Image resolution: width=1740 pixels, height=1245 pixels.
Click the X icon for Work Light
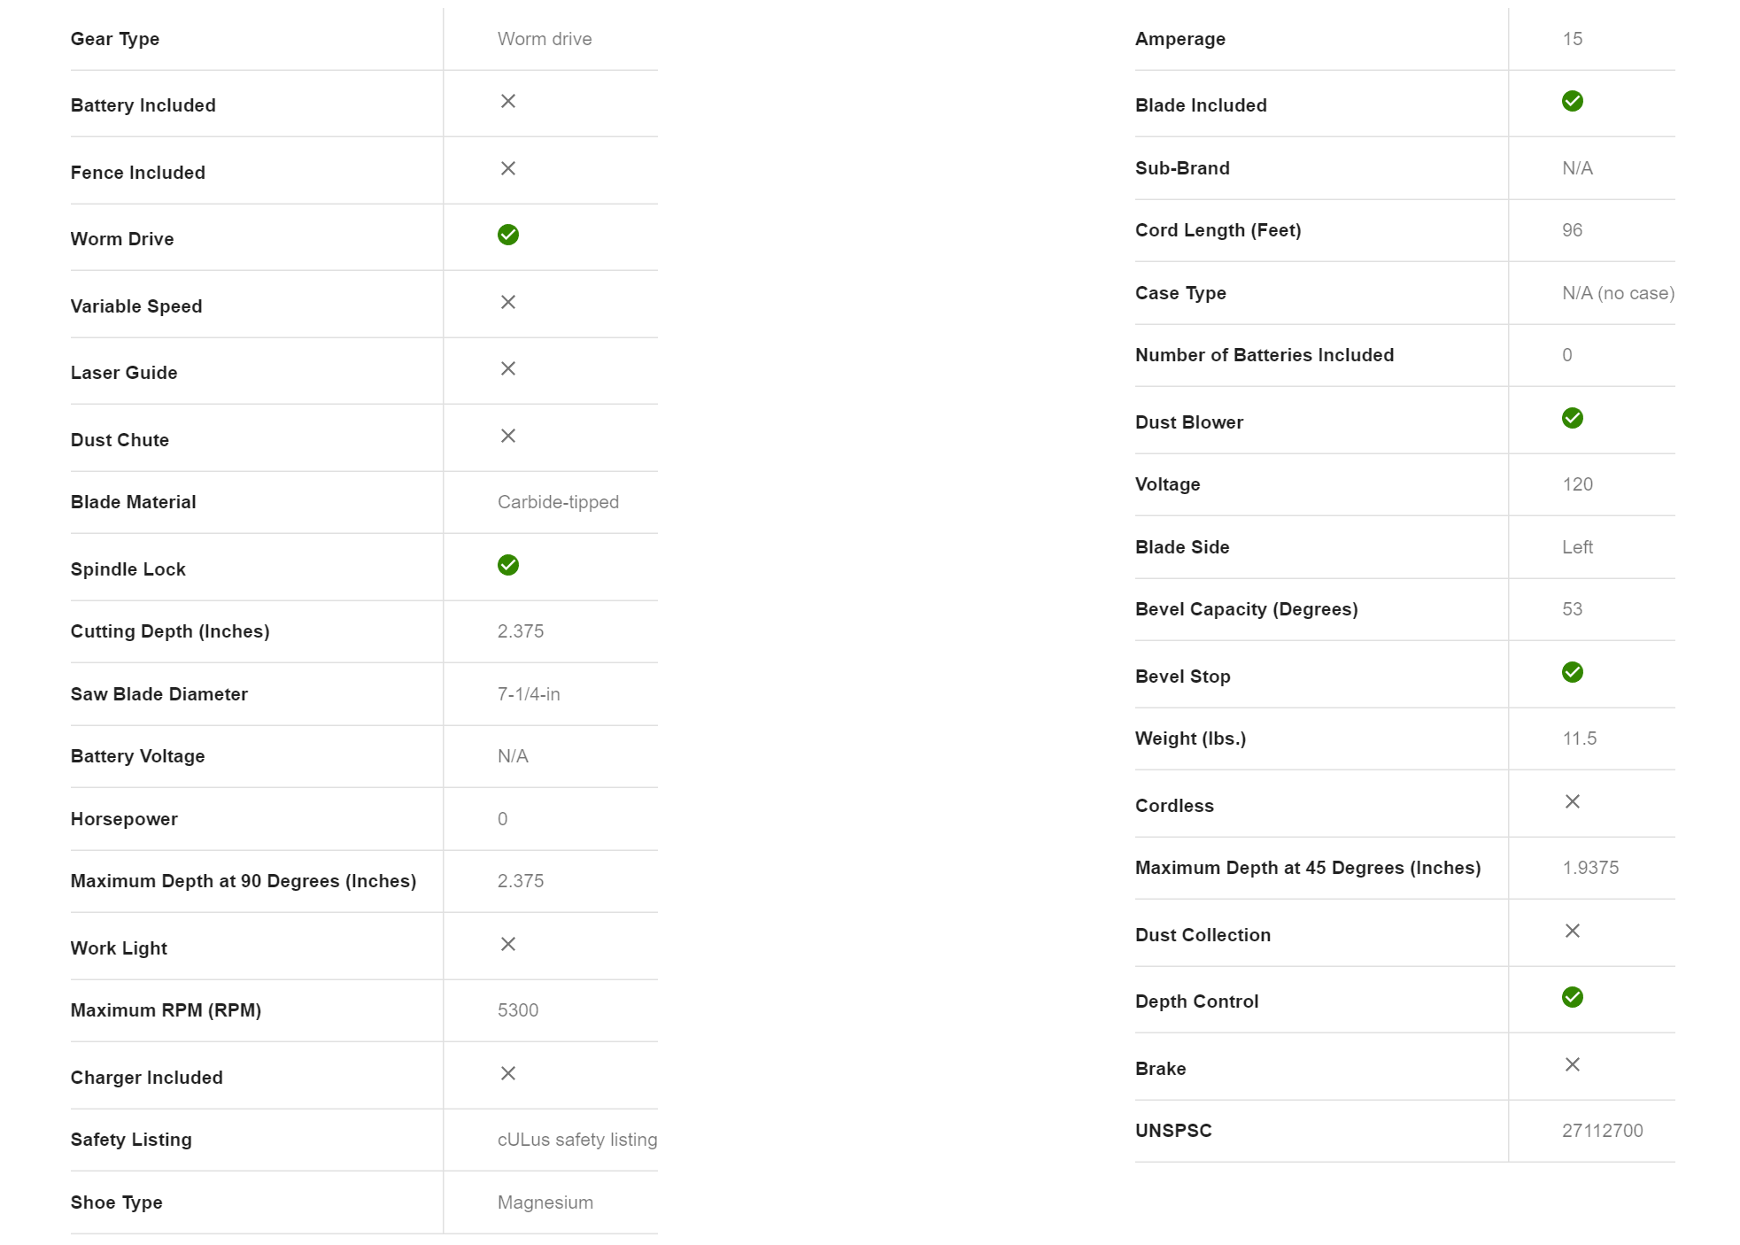click(507, 944)
